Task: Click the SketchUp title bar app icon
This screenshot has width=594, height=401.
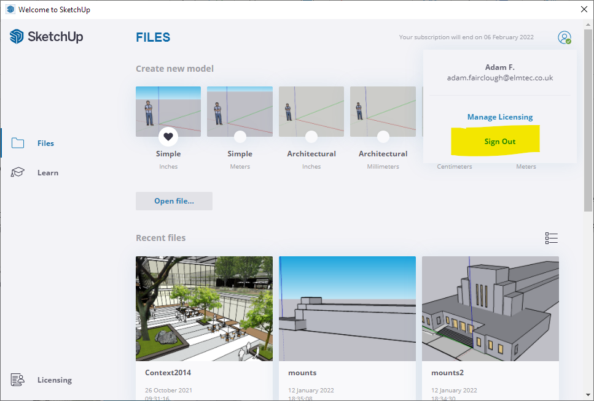Action: (10, 9)
